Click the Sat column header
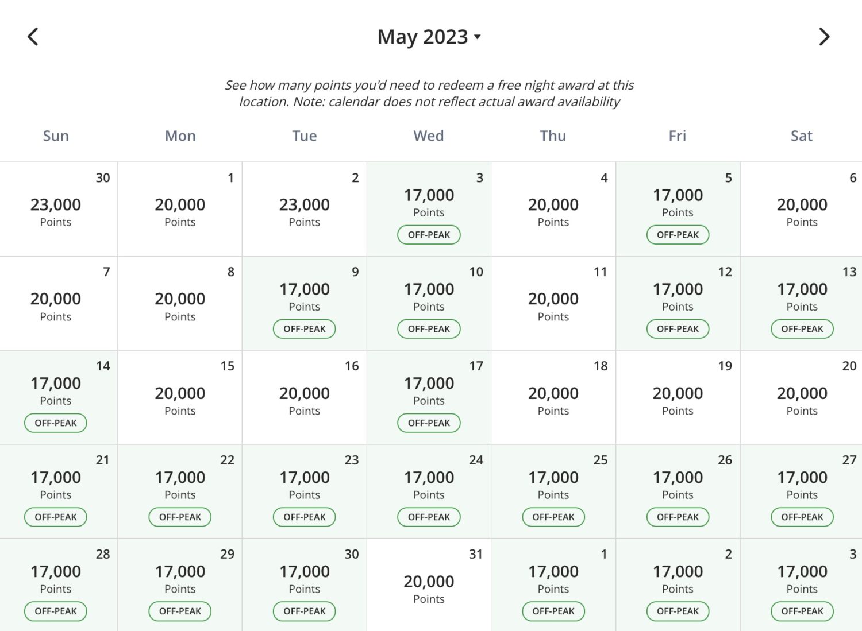The width and height of the screenshot is (862, 631). click(x=801, y=136)
